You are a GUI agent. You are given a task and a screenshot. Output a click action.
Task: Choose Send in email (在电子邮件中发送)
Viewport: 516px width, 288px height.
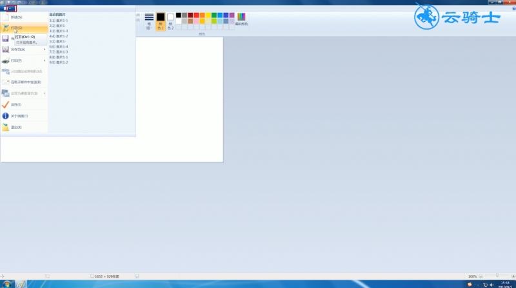[x=24, y=82]
